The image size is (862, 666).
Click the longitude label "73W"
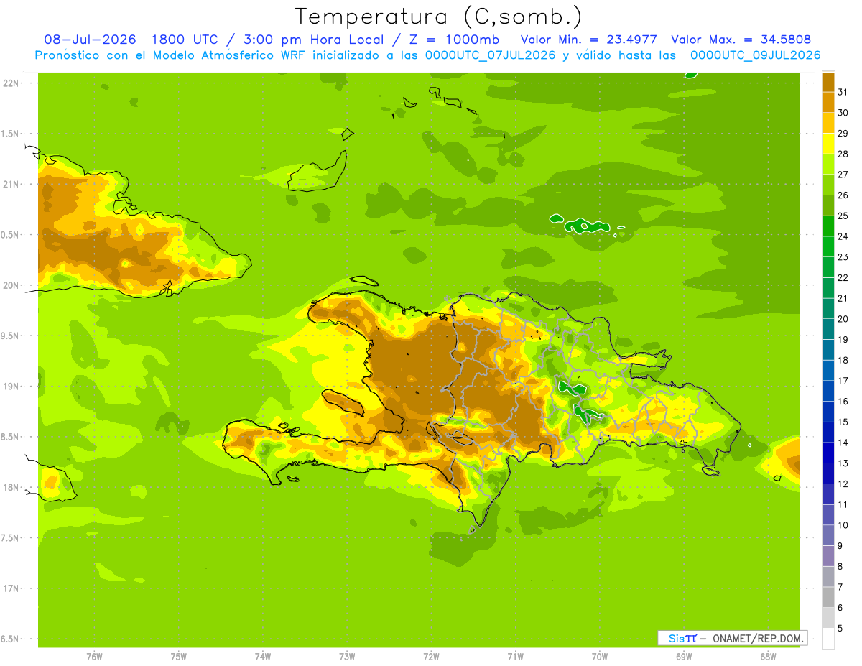[347, 656]
